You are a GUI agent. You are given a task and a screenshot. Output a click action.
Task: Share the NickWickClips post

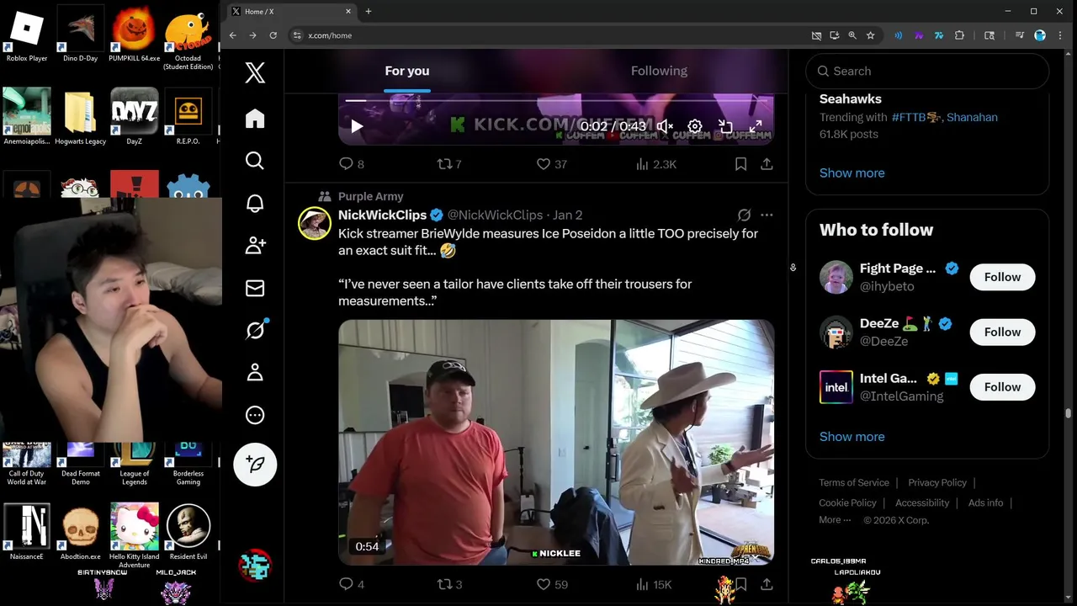point(767,584)
